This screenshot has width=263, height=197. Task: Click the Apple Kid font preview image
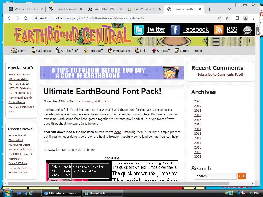112,171
